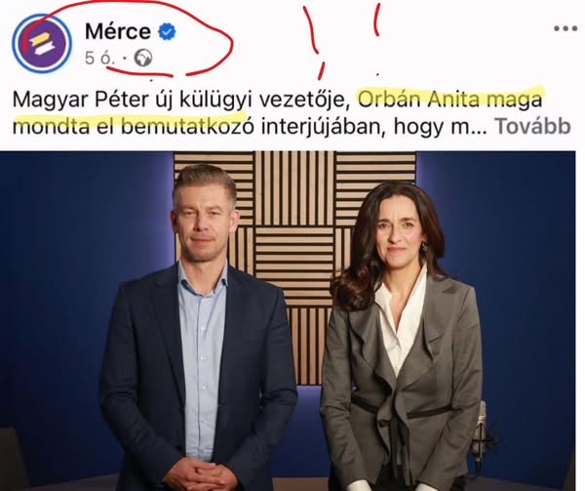Image resolution: width=585 pixels, height=491 pixels.
Task: Click the yellow-highlighted Orbán Anita maga text
Action: pyautogui.click(x=449, y=100)
